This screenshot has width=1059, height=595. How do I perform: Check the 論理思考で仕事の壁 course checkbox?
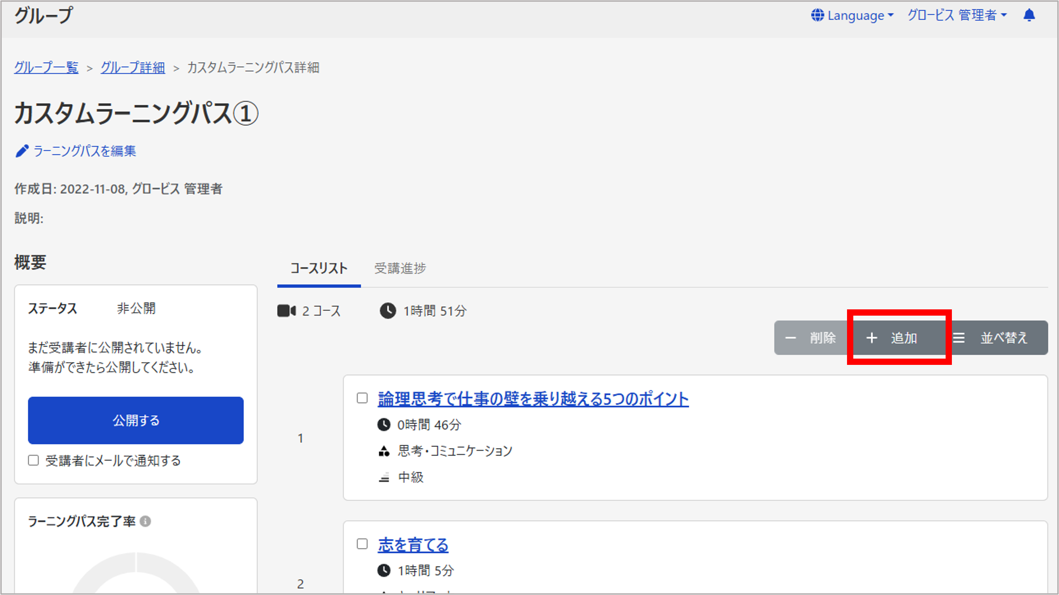click(x=362, y=398)
